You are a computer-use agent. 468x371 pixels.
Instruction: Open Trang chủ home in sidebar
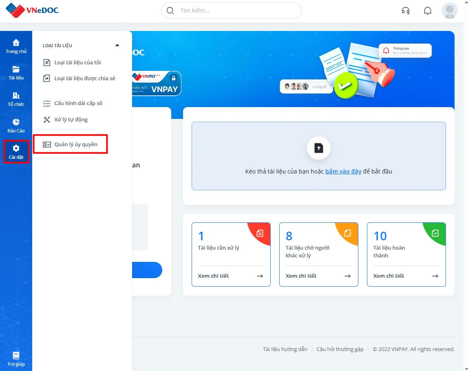(x=16, y=46)
